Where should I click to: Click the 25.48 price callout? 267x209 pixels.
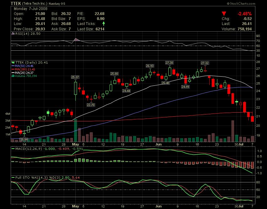[166, 83]
